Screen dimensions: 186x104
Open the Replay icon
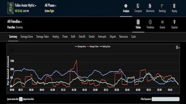(x=174, y=6)
